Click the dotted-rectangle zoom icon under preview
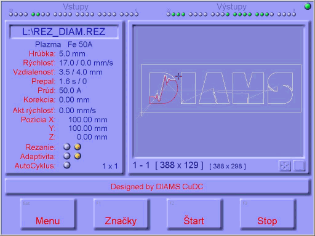The height and width of the screenshot is (236, 315). [299, 166]
